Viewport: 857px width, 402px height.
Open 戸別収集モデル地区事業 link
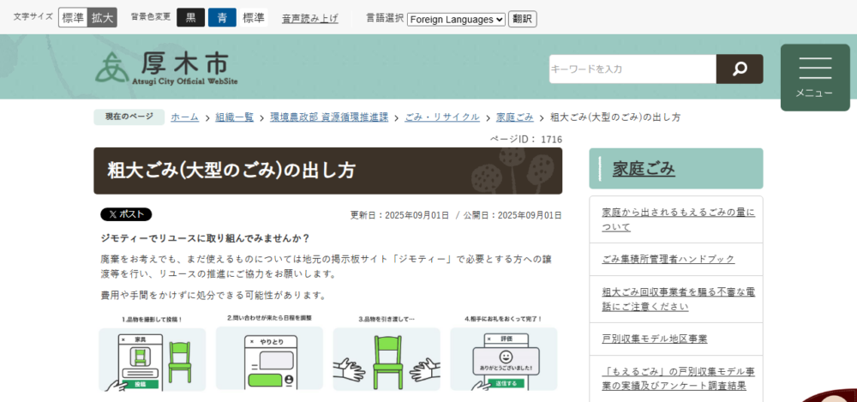point(654,339)
